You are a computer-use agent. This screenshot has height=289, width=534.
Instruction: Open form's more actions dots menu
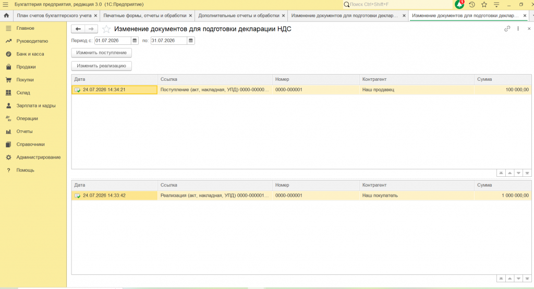pyautogui.click(x=518, y=29)
